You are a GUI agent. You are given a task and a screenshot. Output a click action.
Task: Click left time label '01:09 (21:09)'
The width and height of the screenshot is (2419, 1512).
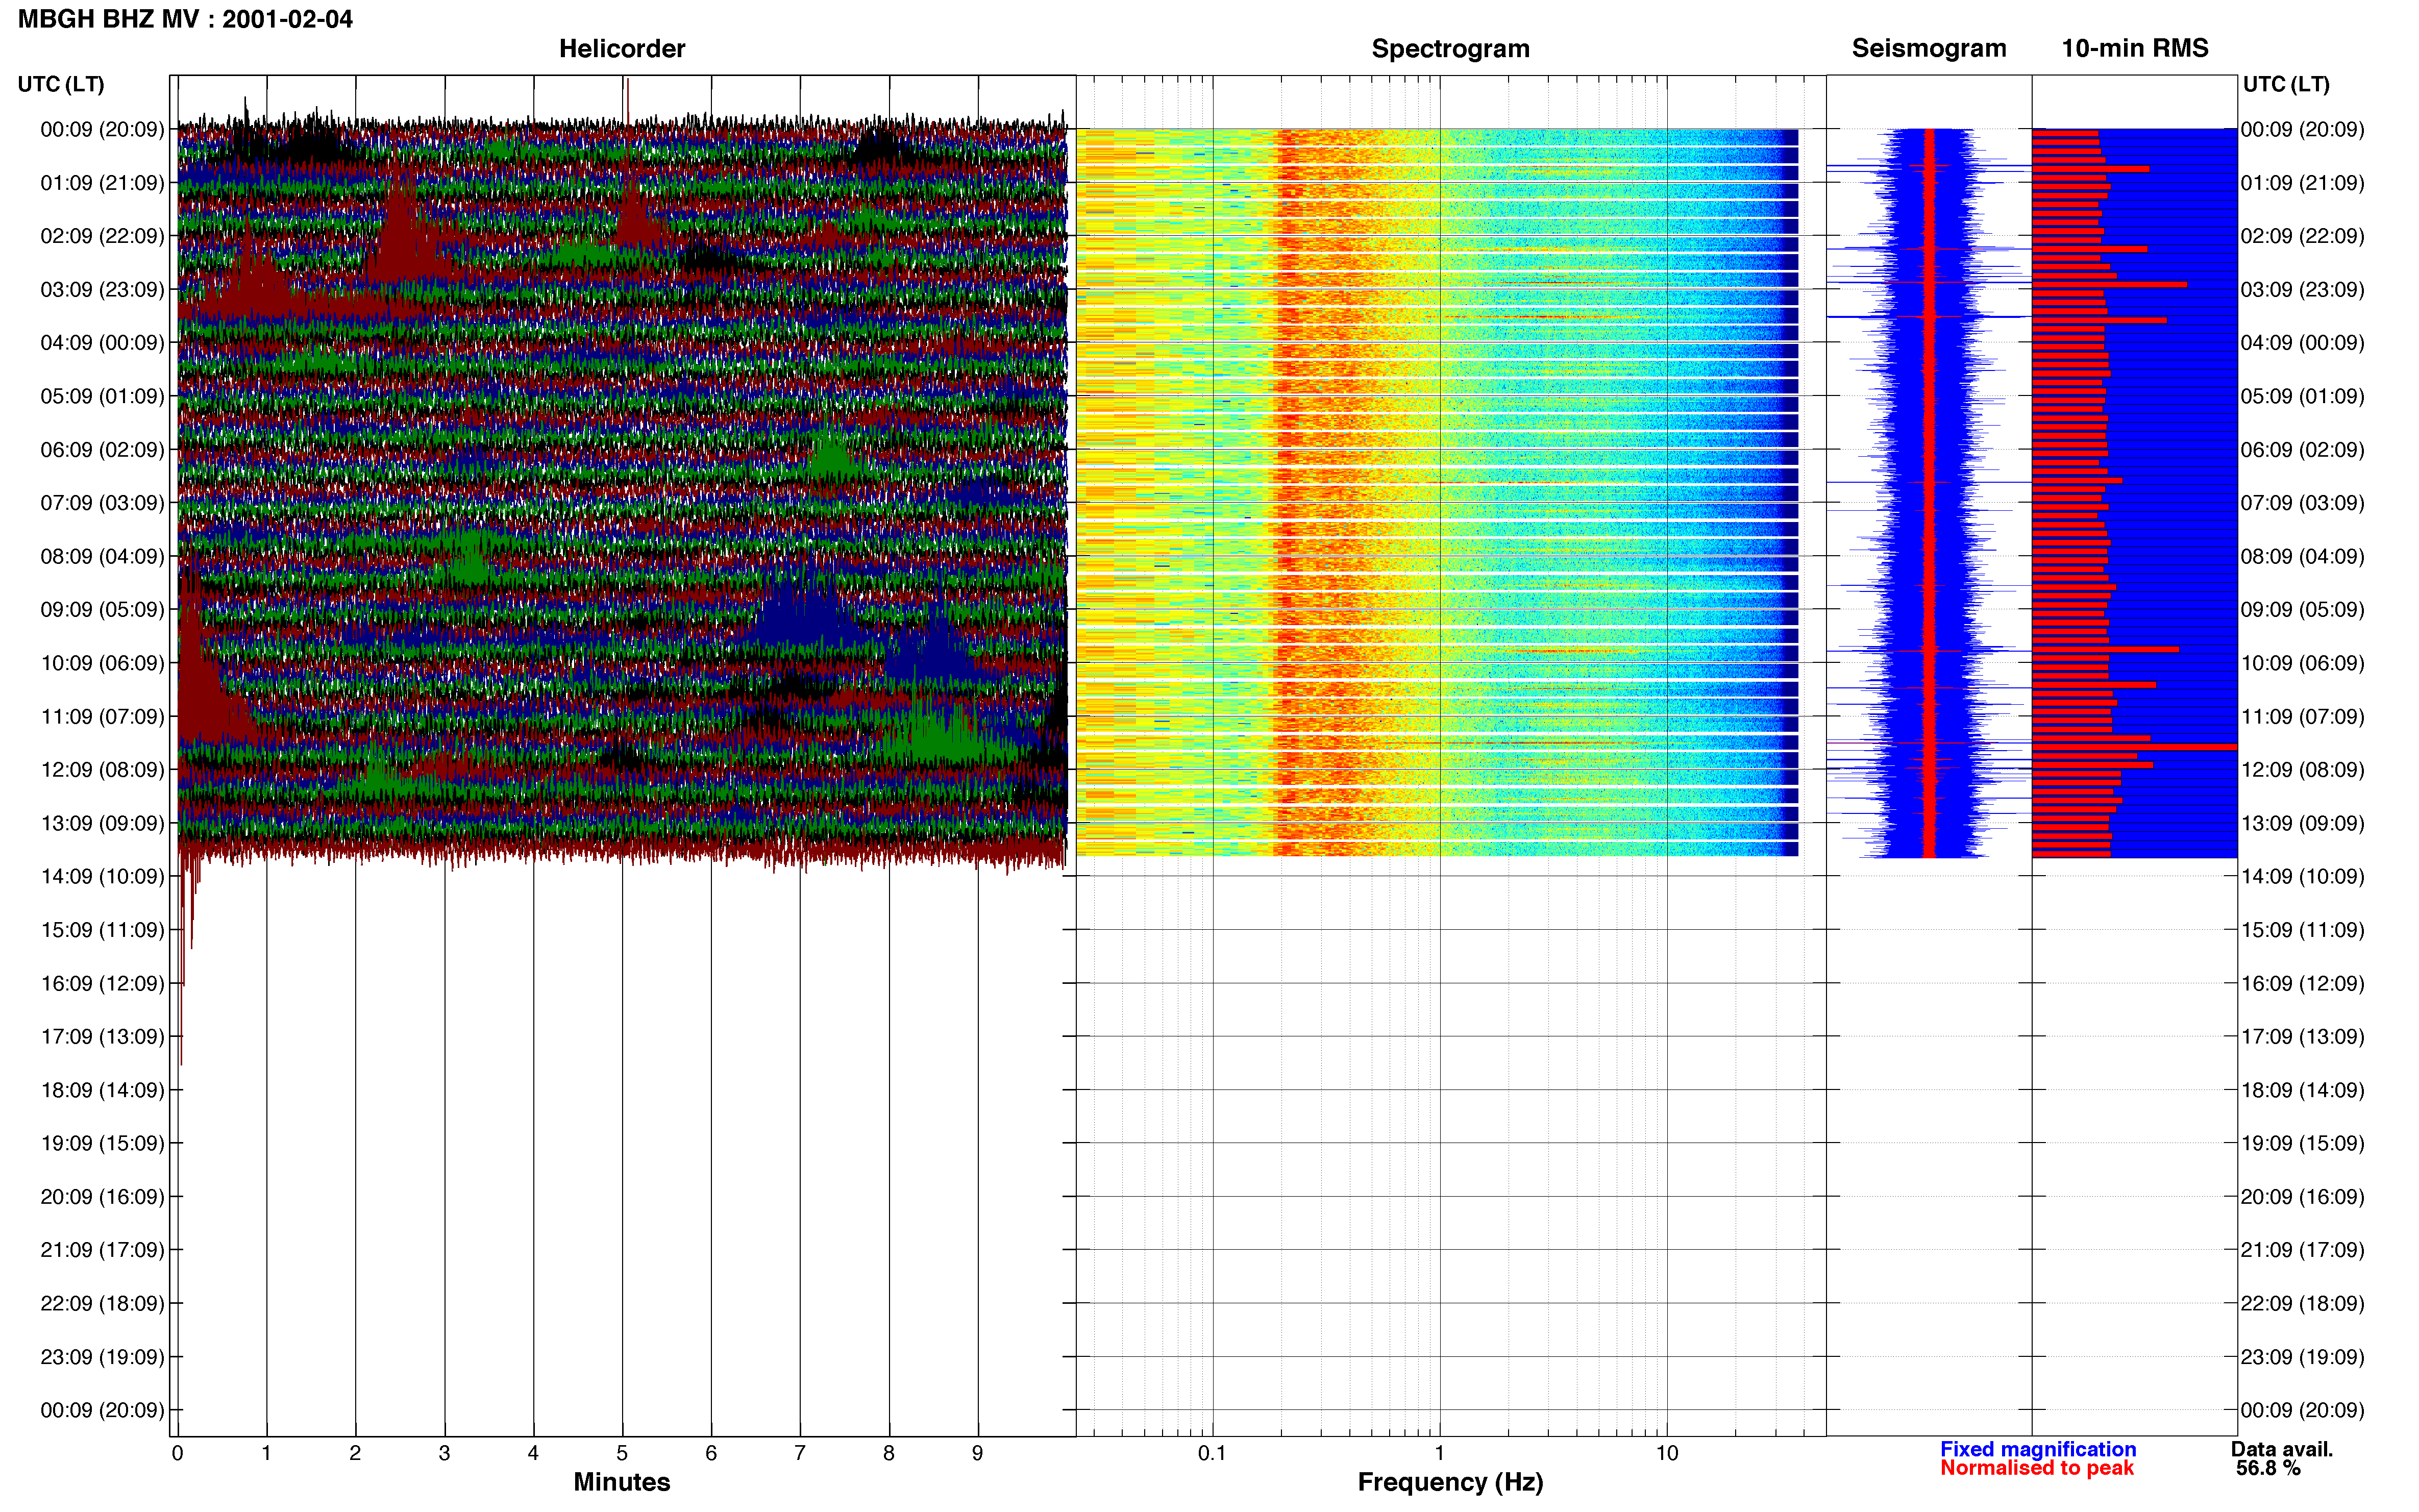(x=102, y=183)
